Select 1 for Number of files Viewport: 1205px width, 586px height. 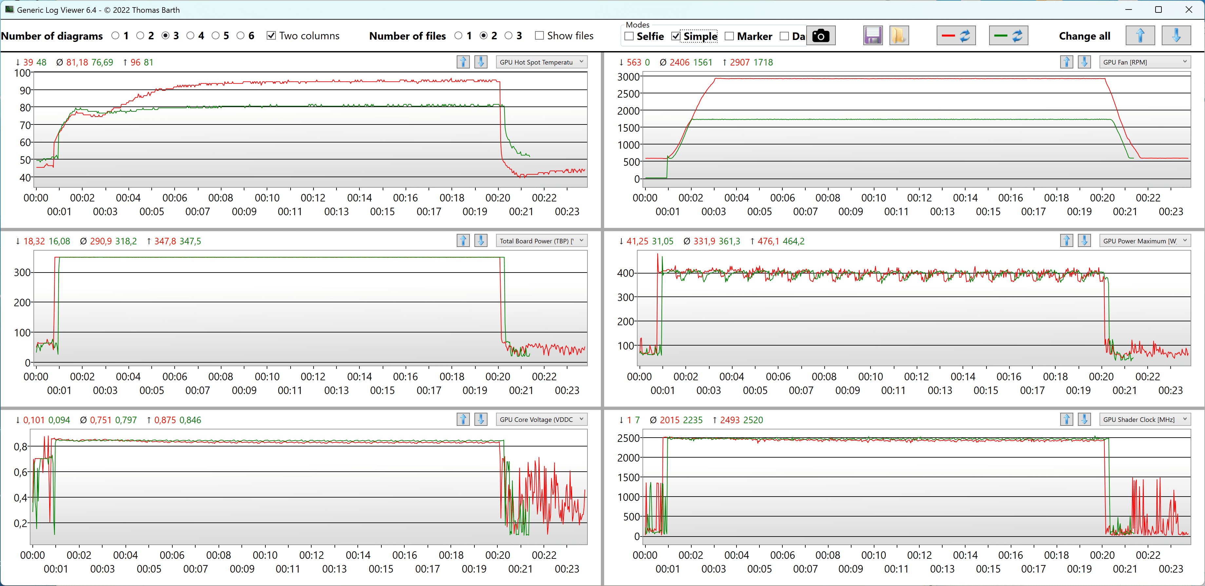point(458,36)
